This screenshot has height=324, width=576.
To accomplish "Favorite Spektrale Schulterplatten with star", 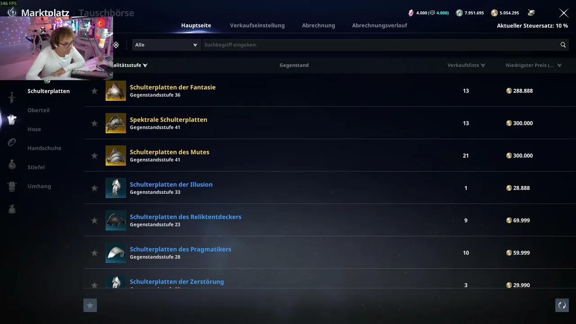I will tap(94, 123).
